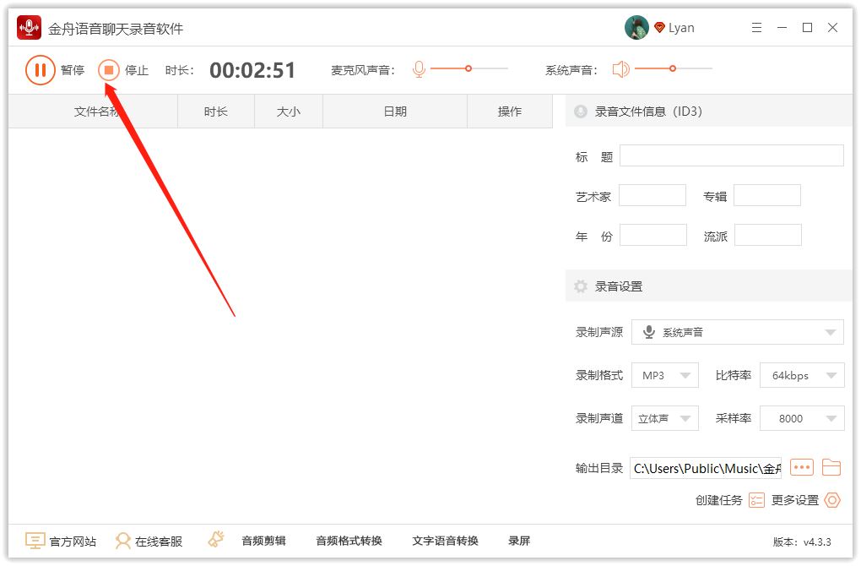Pause the current recording
Screen dimensions: 861x566
click(40, 70)
